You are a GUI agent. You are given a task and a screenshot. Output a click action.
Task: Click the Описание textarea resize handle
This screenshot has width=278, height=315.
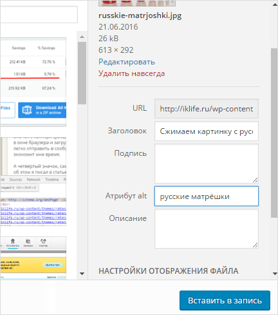[255, 245]
